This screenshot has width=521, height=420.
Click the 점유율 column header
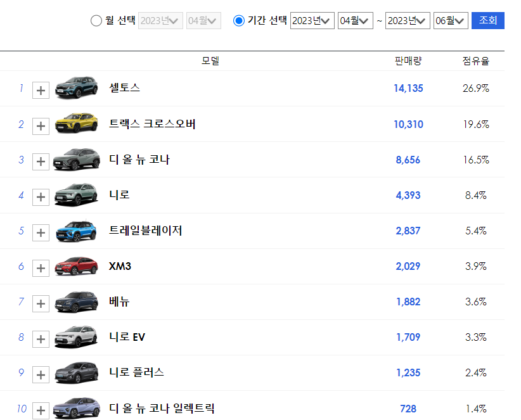pos(476,61)
